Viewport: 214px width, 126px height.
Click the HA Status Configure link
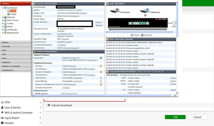[74, 16]
